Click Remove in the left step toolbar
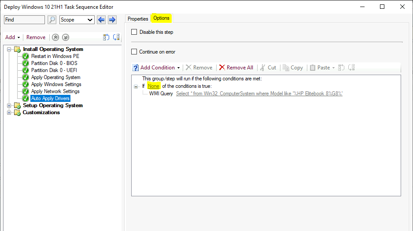Viewport: 413px width, 231px height. pyautogui.click(x=36, y=37)
